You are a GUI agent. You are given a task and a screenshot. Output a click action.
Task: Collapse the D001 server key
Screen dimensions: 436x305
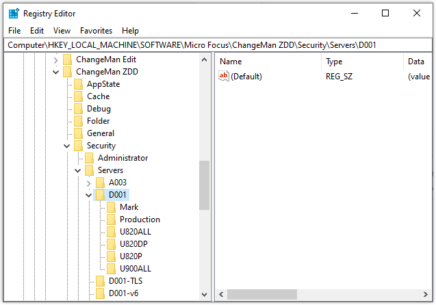click(89, 196)
